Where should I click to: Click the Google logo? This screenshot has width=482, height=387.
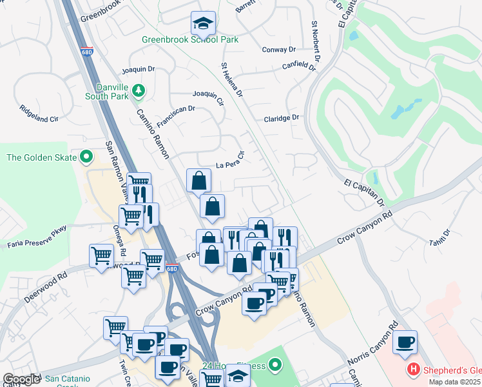(21, 379)
